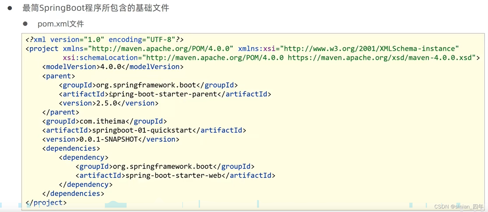The width and height of the screenshot is (488, 212).
Task: Click the xsi:schemaLocation attribute line
Action: pos(271,58)
